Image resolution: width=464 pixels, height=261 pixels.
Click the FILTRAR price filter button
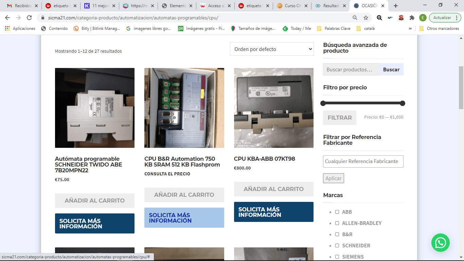tap(340, 118)
